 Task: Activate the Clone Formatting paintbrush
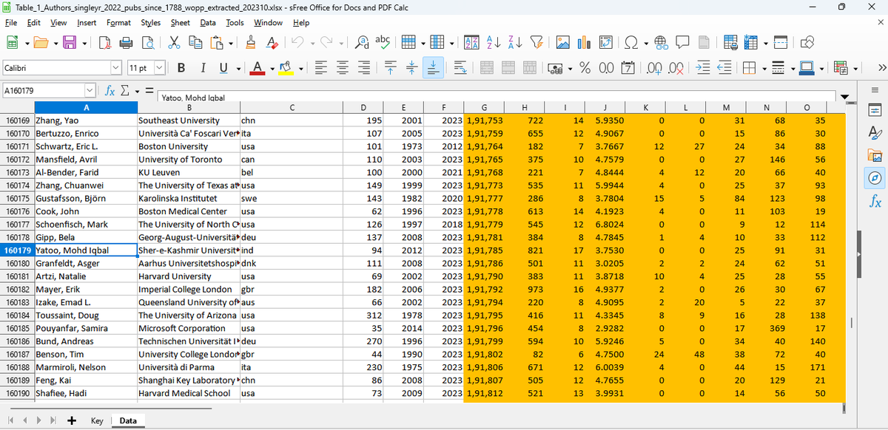[252, 44]
